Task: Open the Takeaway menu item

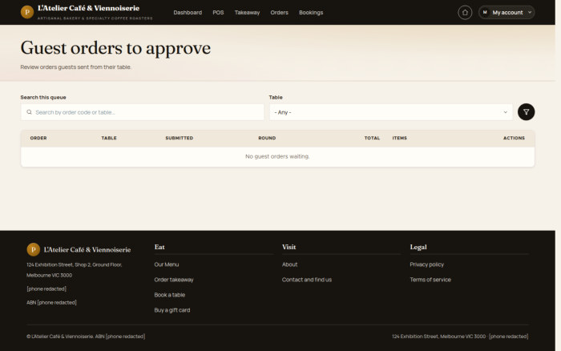Action: pyautogui.click(x=247, y=13)
